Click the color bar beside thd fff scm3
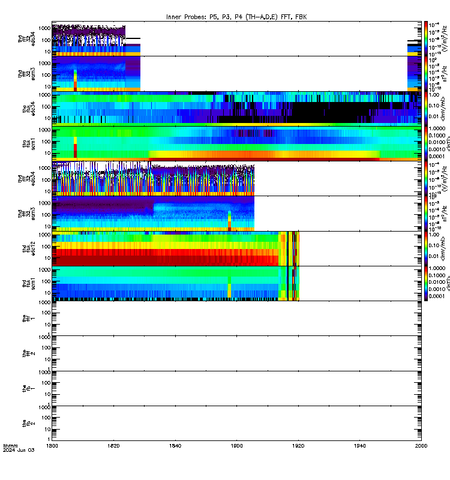The height and width of the screenshot is (480, 450). click(x=426, y=214)
